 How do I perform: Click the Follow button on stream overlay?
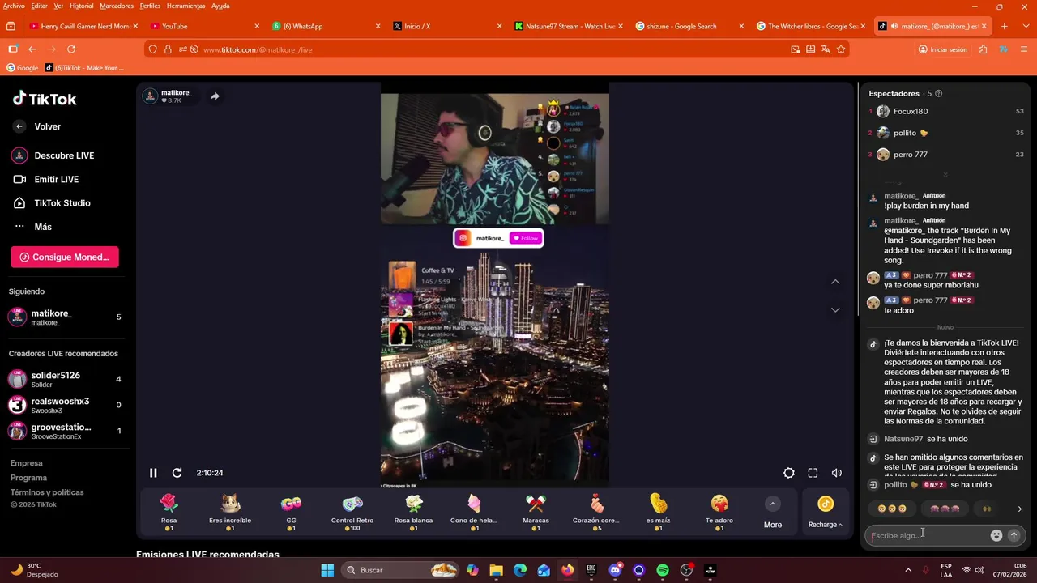526,238
